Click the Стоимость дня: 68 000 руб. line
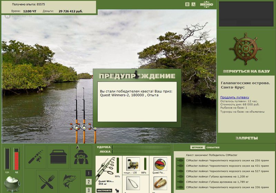The height and width of the screenshot is (193, 276). pos(240,104)
